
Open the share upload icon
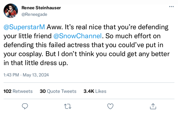[153, 106]
